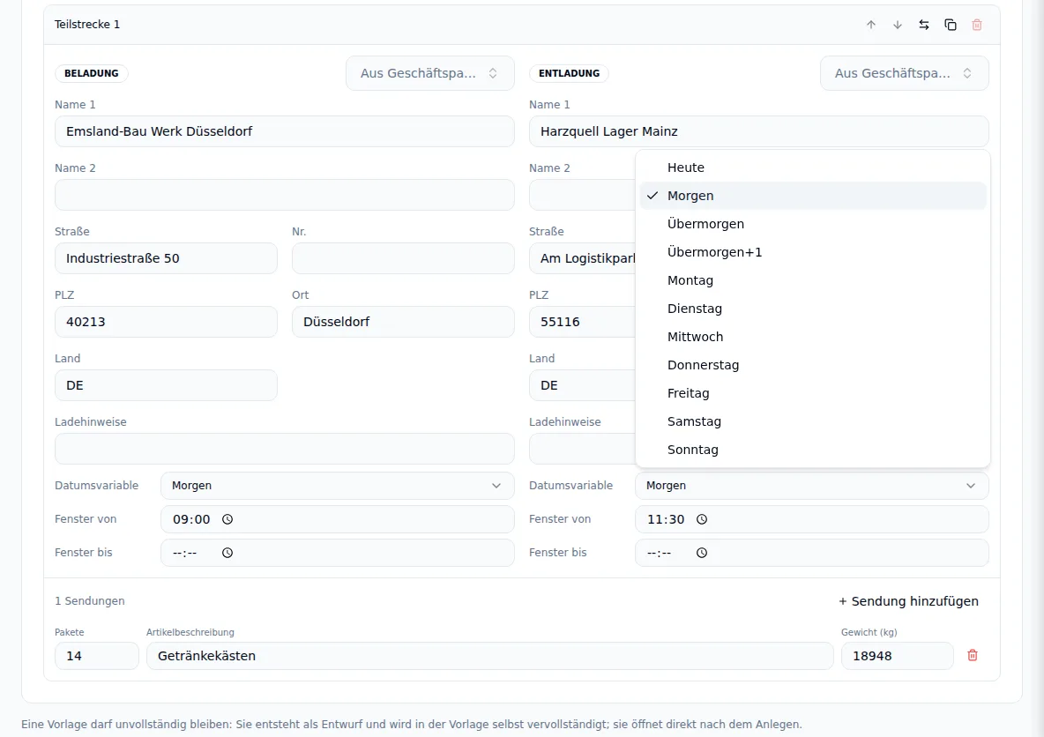Image resolution: width=1044 pixels, height=737 pixels.
Task: Choose Samstag from the list
Action: click(x=813, y=421)
